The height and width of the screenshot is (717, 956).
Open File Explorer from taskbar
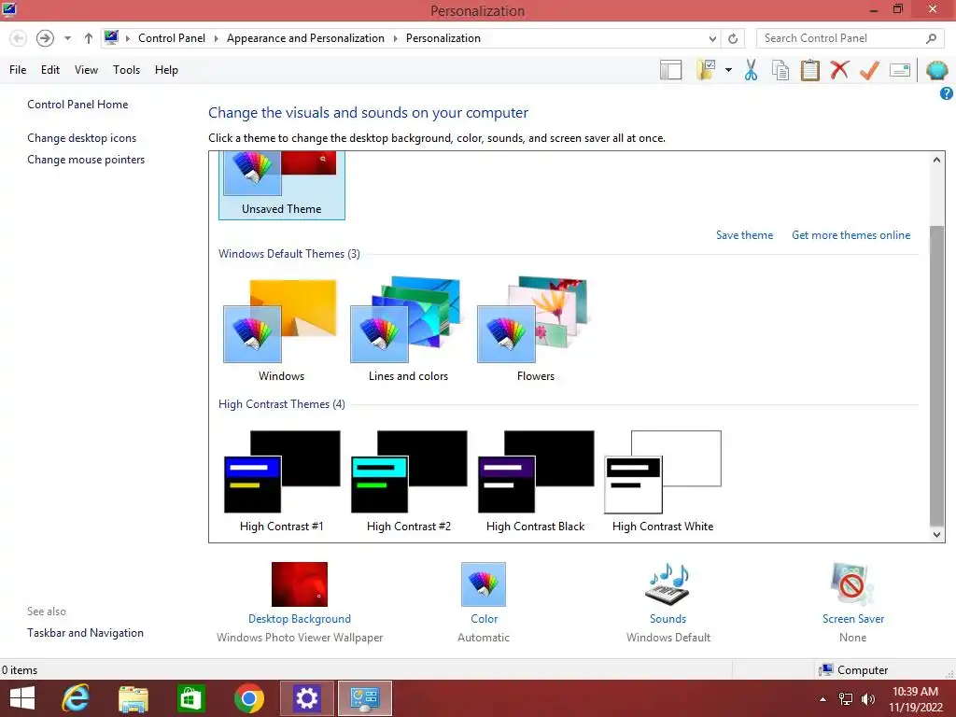(133, 698)
